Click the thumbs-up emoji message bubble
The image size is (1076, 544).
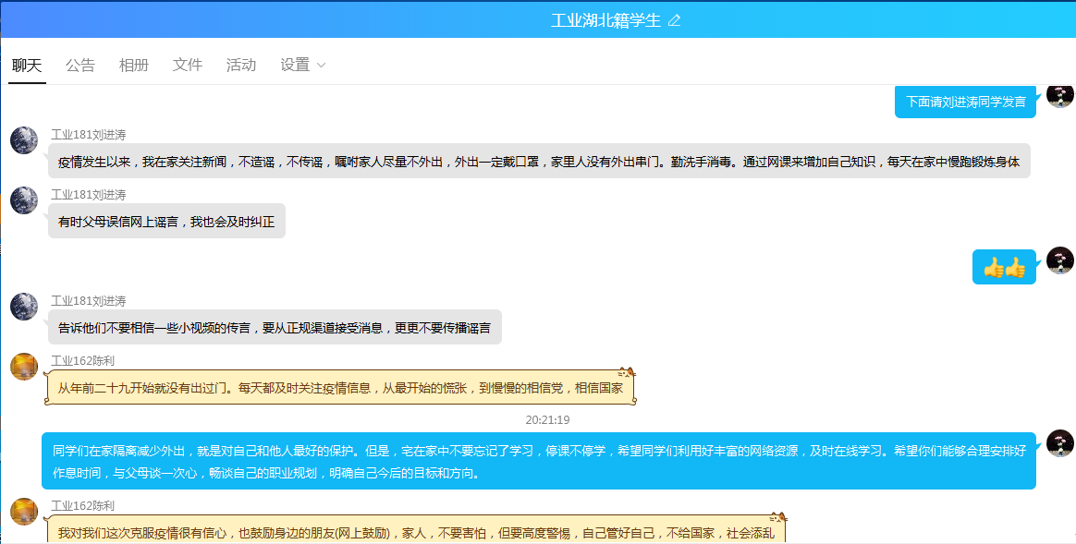(1004, 267)
